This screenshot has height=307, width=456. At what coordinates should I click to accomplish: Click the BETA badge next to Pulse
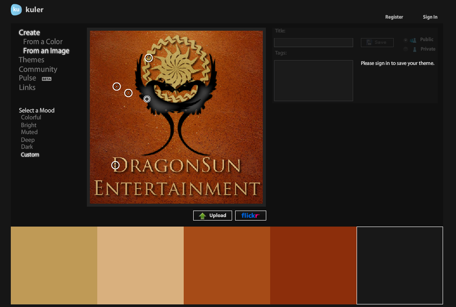pos(47,79)
